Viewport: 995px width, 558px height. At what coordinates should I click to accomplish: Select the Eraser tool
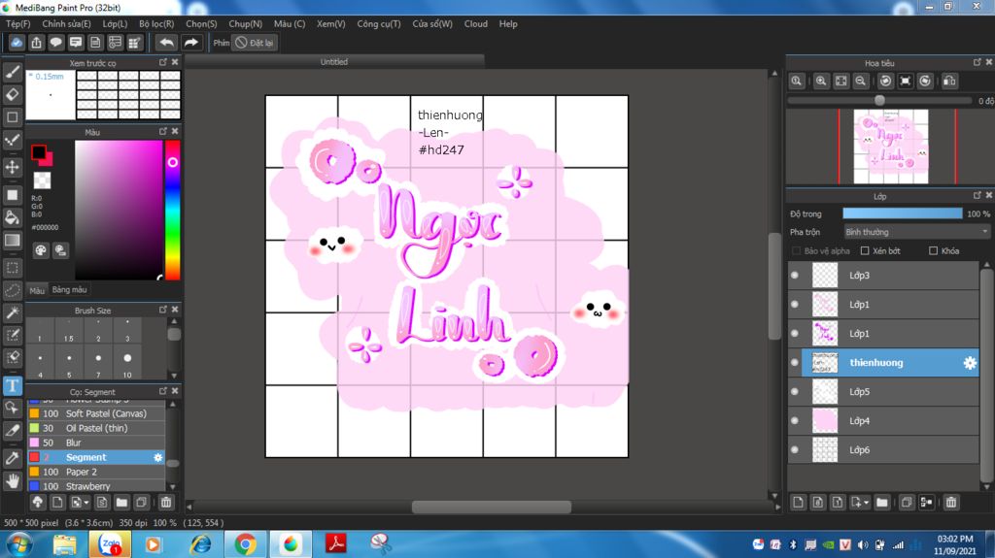click(12, 94)
